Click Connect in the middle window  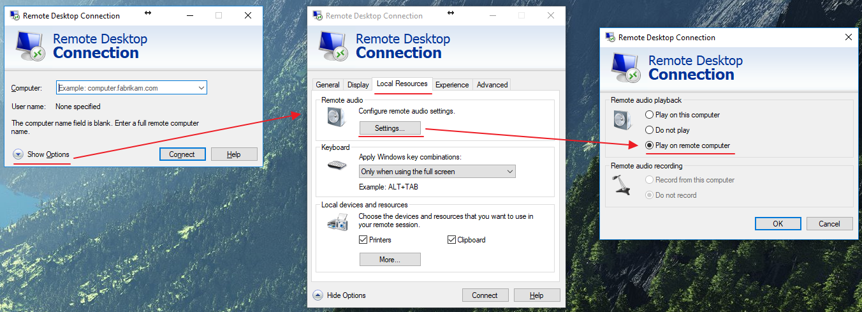pos(485,295)
